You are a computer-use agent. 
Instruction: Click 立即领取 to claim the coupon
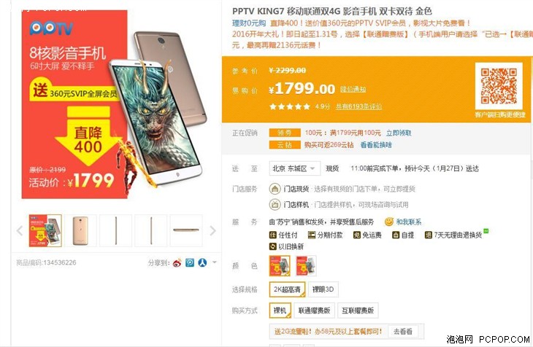pyautogui.click(x=399, y=133)
